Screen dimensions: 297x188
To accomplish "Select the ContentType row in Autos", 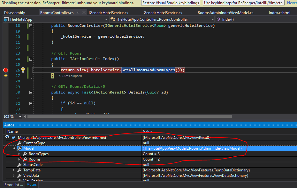I will click(x=150, y=143).
